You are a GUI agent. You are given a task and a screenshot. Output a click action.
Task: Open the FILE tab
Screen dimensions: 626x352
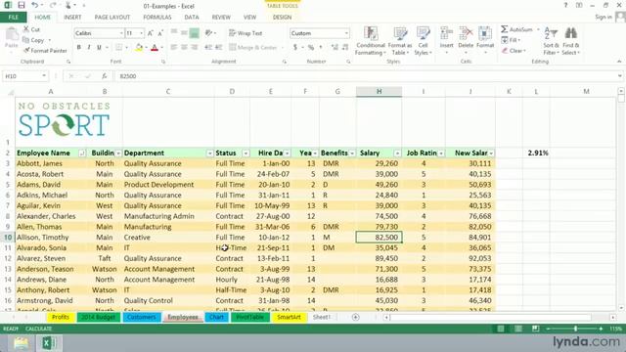point(13,18)
